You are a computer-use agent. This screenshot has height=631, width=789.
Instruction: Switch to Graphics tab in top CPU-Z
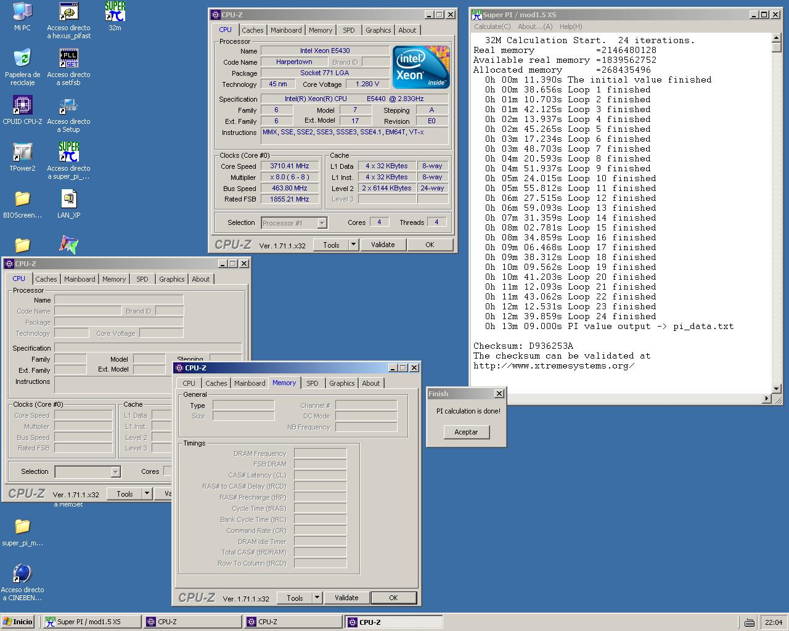click(x=378, y=30)
